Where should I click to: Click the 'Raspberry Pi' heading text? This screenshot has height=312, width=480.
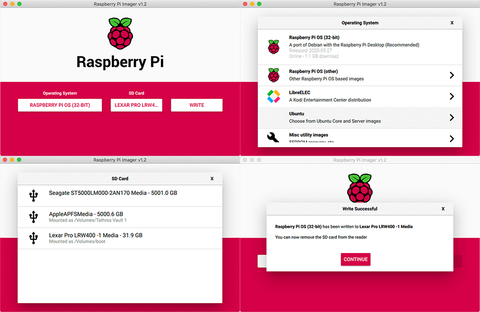(x=120, y=62)
